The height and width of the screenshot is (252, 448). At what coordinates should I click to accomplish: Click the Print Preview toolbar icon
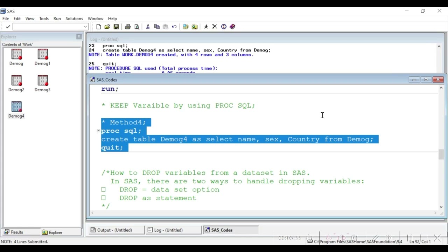[137, 27]
